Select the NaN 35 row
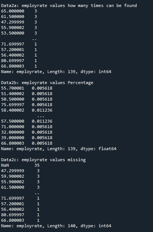Image resolution: width=153 pixels, height=232 pixels. (x=20, y=165)
